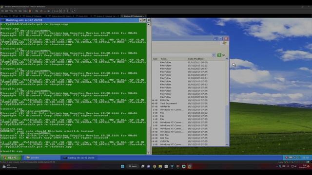Open the stretch guest icon in VMware toolbar
The height and width of the screenshot is (175, 312).
[x=74, y=11]
